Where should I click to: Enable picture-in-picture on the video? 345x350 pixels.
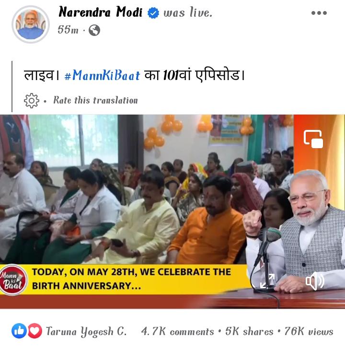[313, 139]
